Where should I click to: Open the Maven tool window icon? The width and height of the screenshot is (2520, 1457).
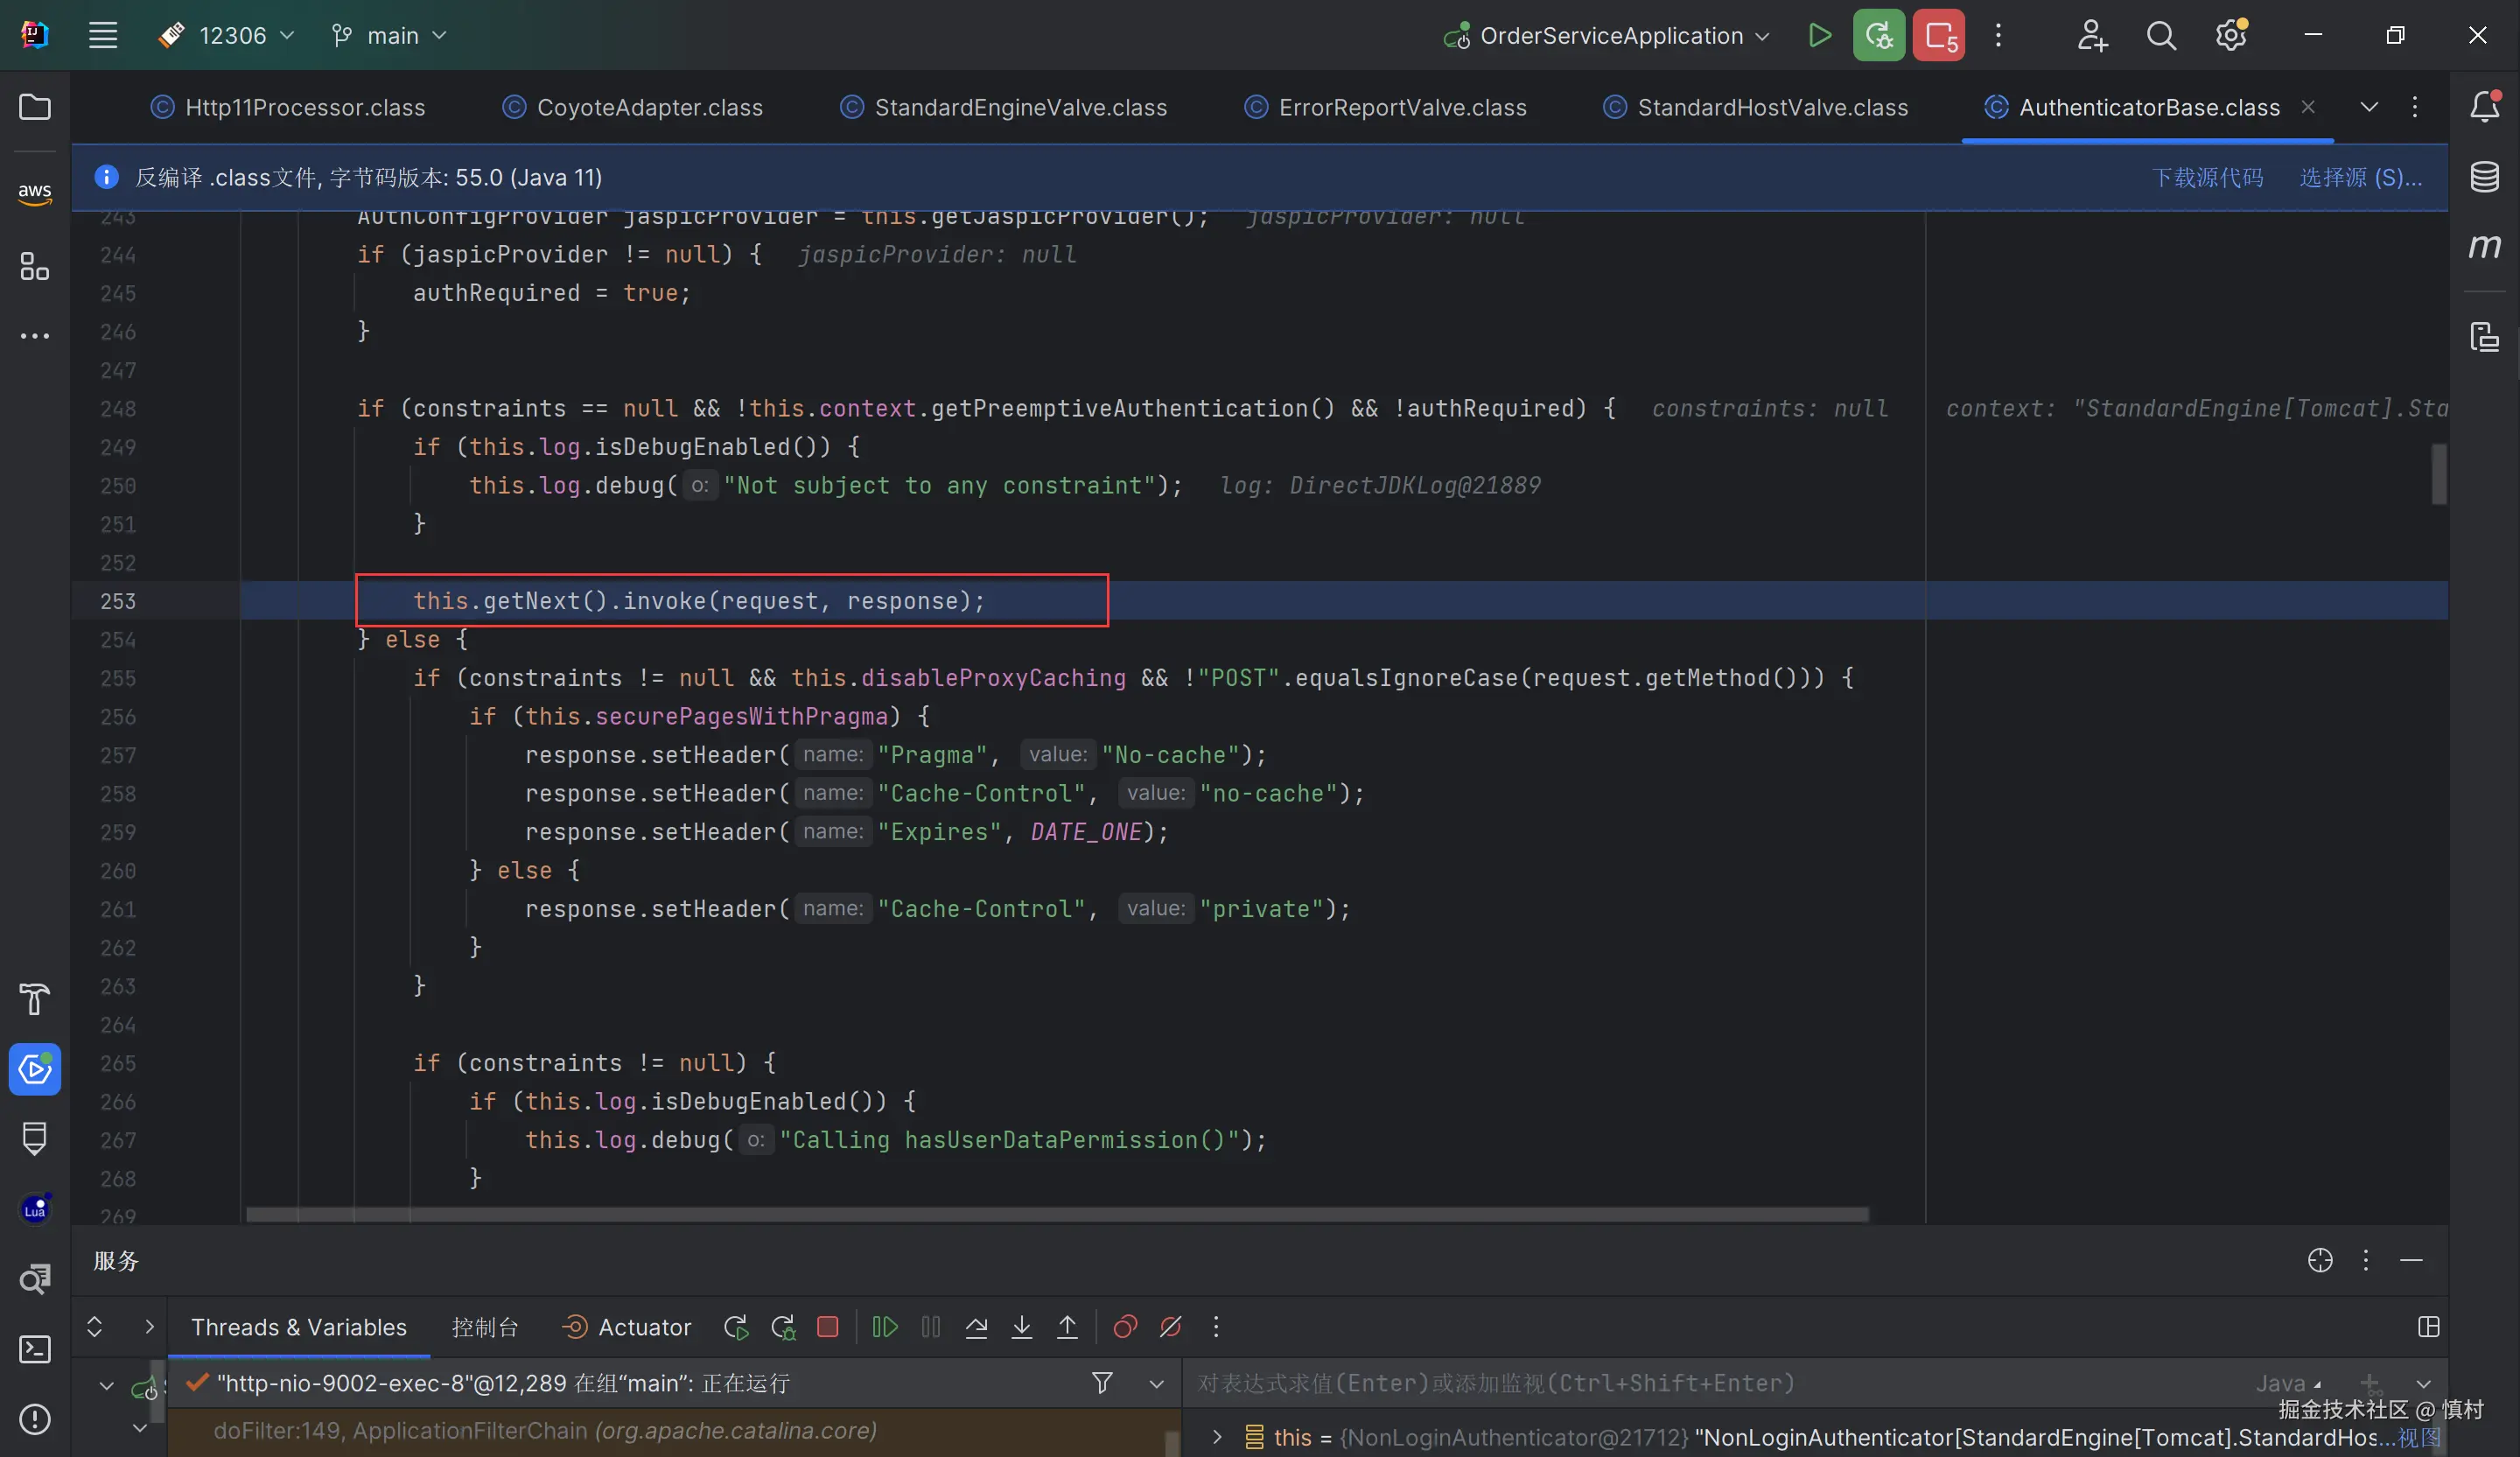[2485, 245]
